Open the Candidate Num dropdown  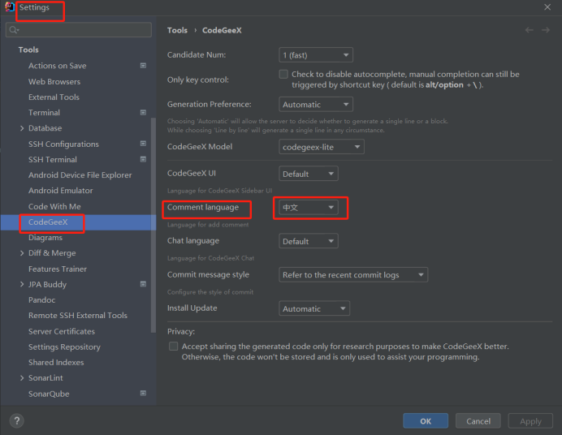pyautogui.click(x=316, y=55)
